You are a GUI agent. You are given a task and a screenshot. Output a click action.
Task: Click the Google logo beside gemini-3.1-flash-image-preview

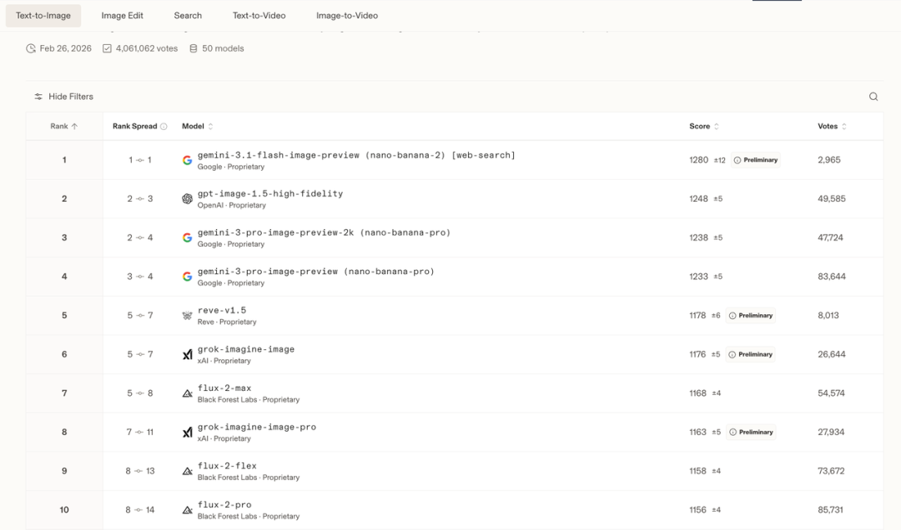tap(187, 160)
